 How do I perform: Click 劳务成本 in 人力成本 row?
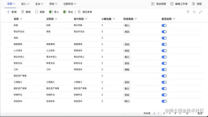pos(78,50)
